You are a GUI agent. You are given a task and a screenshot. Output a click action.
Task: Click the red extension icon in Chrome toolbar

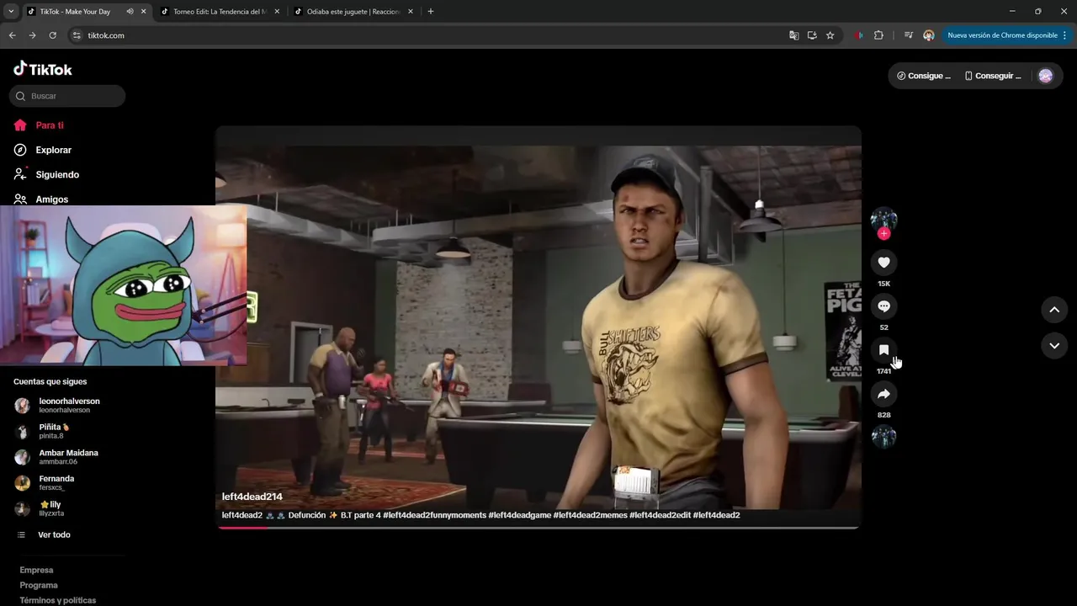pyautogui.click(x=858, y=35)
